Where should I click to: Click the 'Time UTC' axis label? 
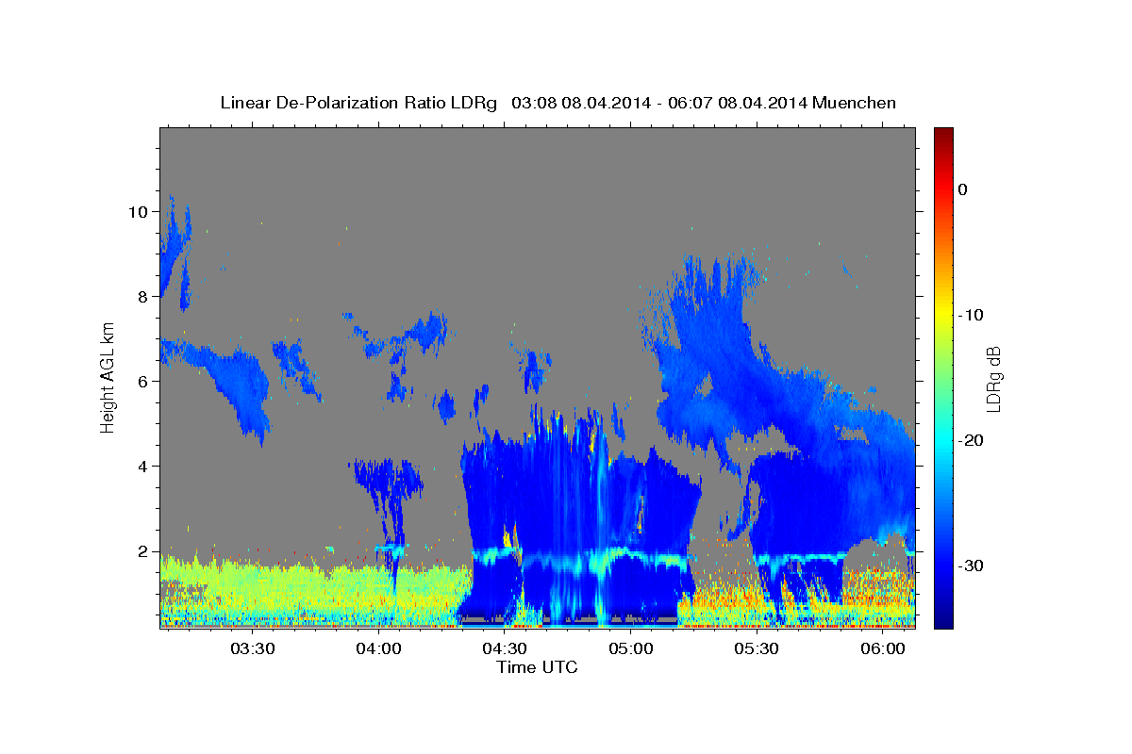[x=537, y=667]
